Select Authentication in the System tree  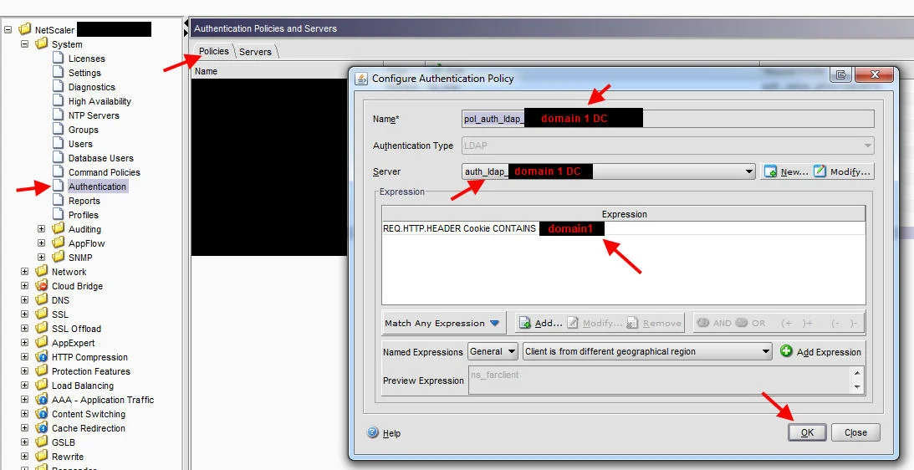coord(97,186)
